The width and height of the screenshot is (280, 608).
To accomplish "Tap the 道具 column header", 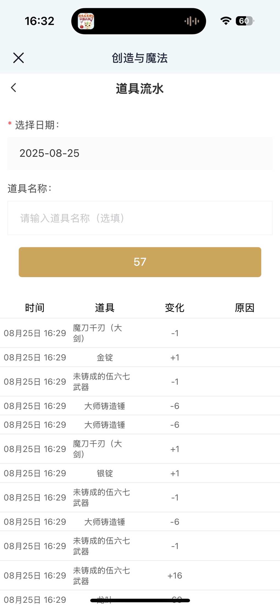I will [105, 308].
